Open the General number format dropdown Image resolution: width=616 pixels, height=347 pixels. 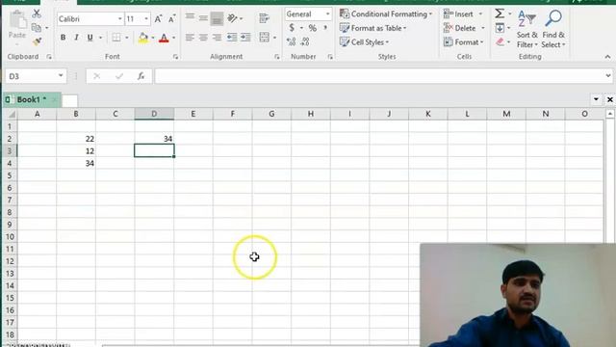click(327, 14)
